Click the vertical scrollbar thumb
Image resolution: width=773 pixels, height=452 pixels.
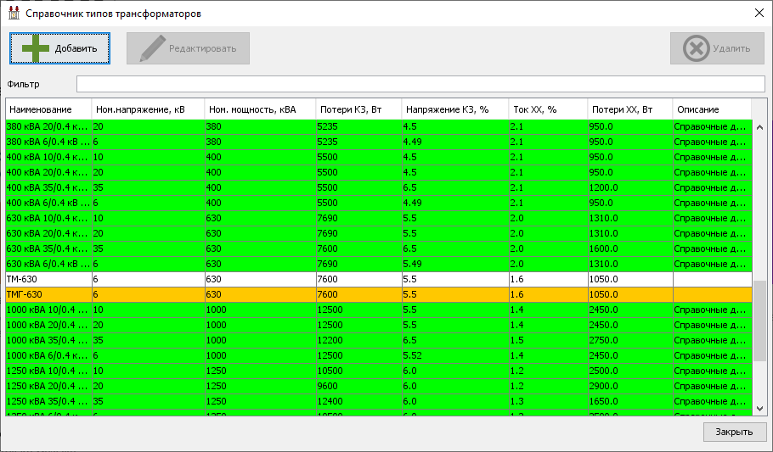(x=759, y=321)
